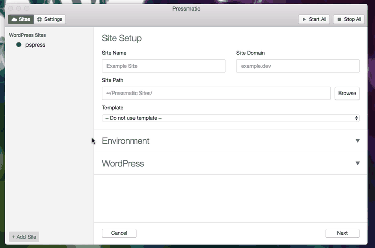Viewport: 375px width, 248px height.
Task: Focus the Site Domain input field
Action: 298,66
